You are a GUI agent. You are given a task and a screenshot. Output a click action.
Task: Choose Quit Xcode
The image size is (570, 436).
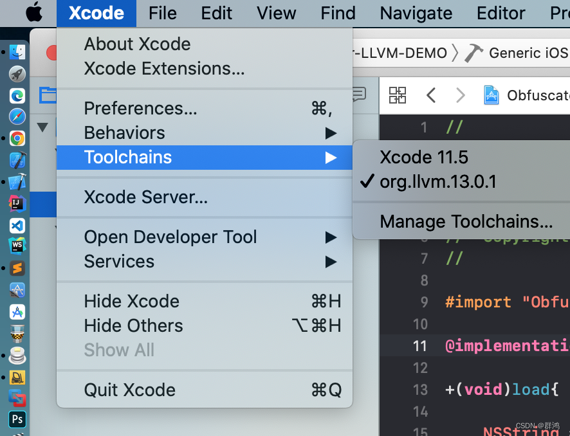pos(205,390)
